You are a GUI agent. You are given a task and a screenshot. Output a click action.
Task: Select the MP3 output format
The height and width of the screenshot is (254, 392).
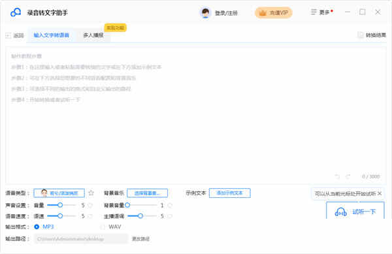pos(44,227)
